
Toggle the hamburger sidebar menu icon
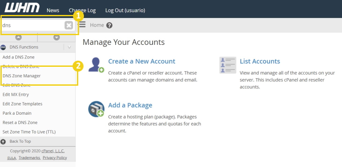pyautogui.click(x=82, y=25)
